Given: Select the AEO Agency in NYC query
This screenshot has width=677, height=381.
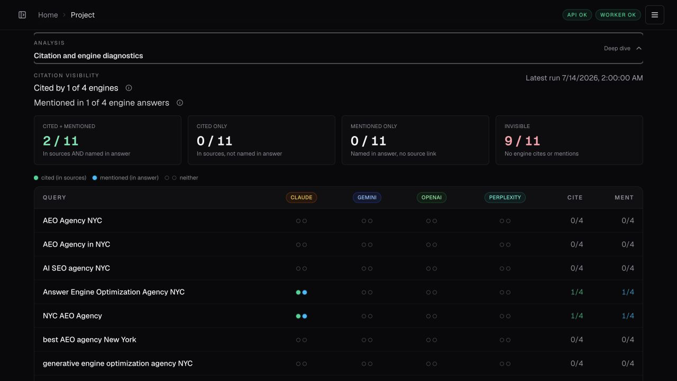Looking at the screenshot, I should click(x=77, y=244).
